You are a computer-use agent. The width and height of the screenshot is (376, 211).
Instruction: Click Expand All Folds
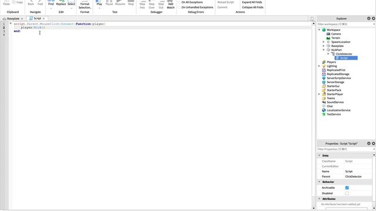coord(252,2)
